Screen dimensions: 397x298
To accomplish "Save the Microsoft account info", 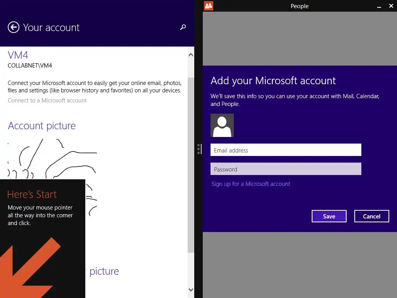I will [x=329, y=216].
